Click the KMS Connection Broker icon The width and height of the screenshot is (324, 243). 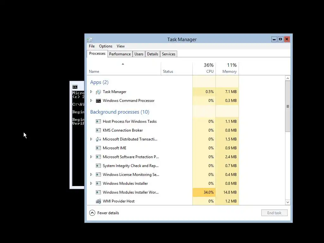[x=98, y=130]
